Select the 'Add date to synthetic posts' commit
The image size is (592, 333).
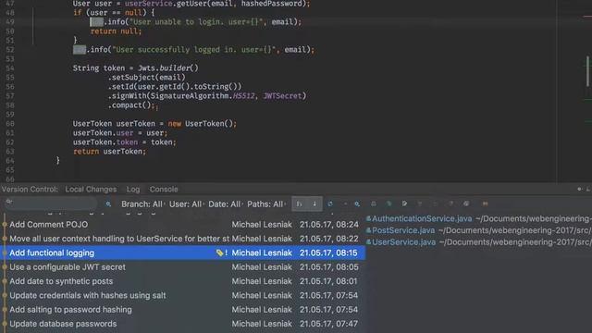183,281
